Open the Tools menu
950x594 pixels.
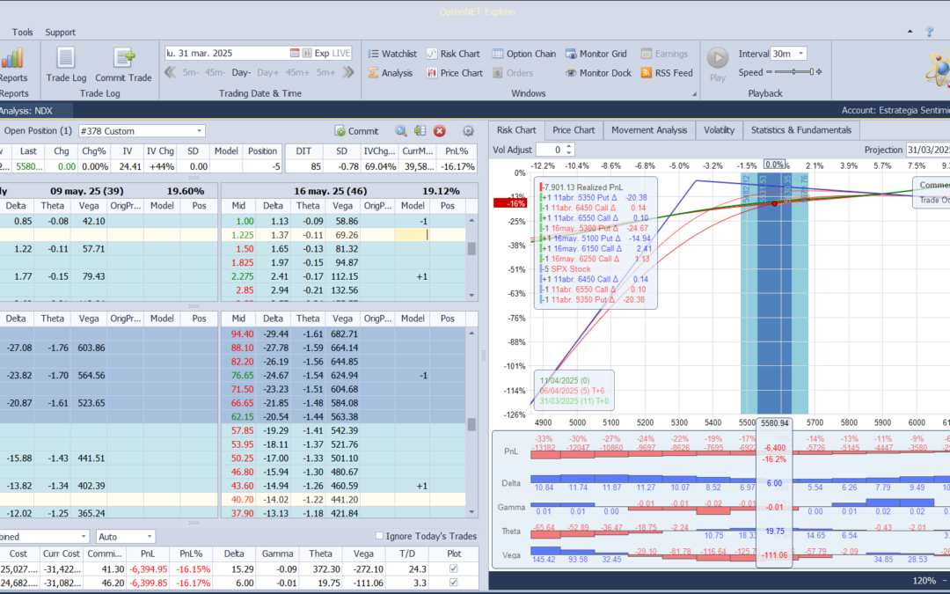22,33
